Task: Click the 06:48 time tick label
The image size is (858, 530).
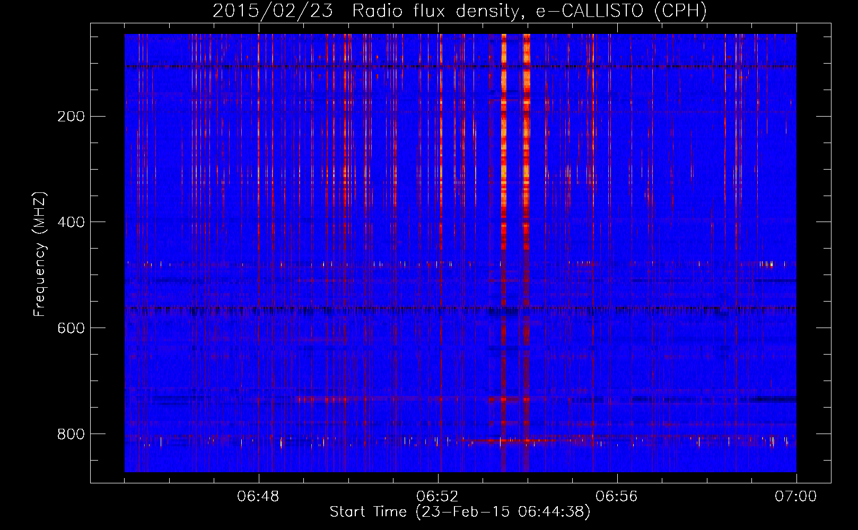Action: (258, 497)
